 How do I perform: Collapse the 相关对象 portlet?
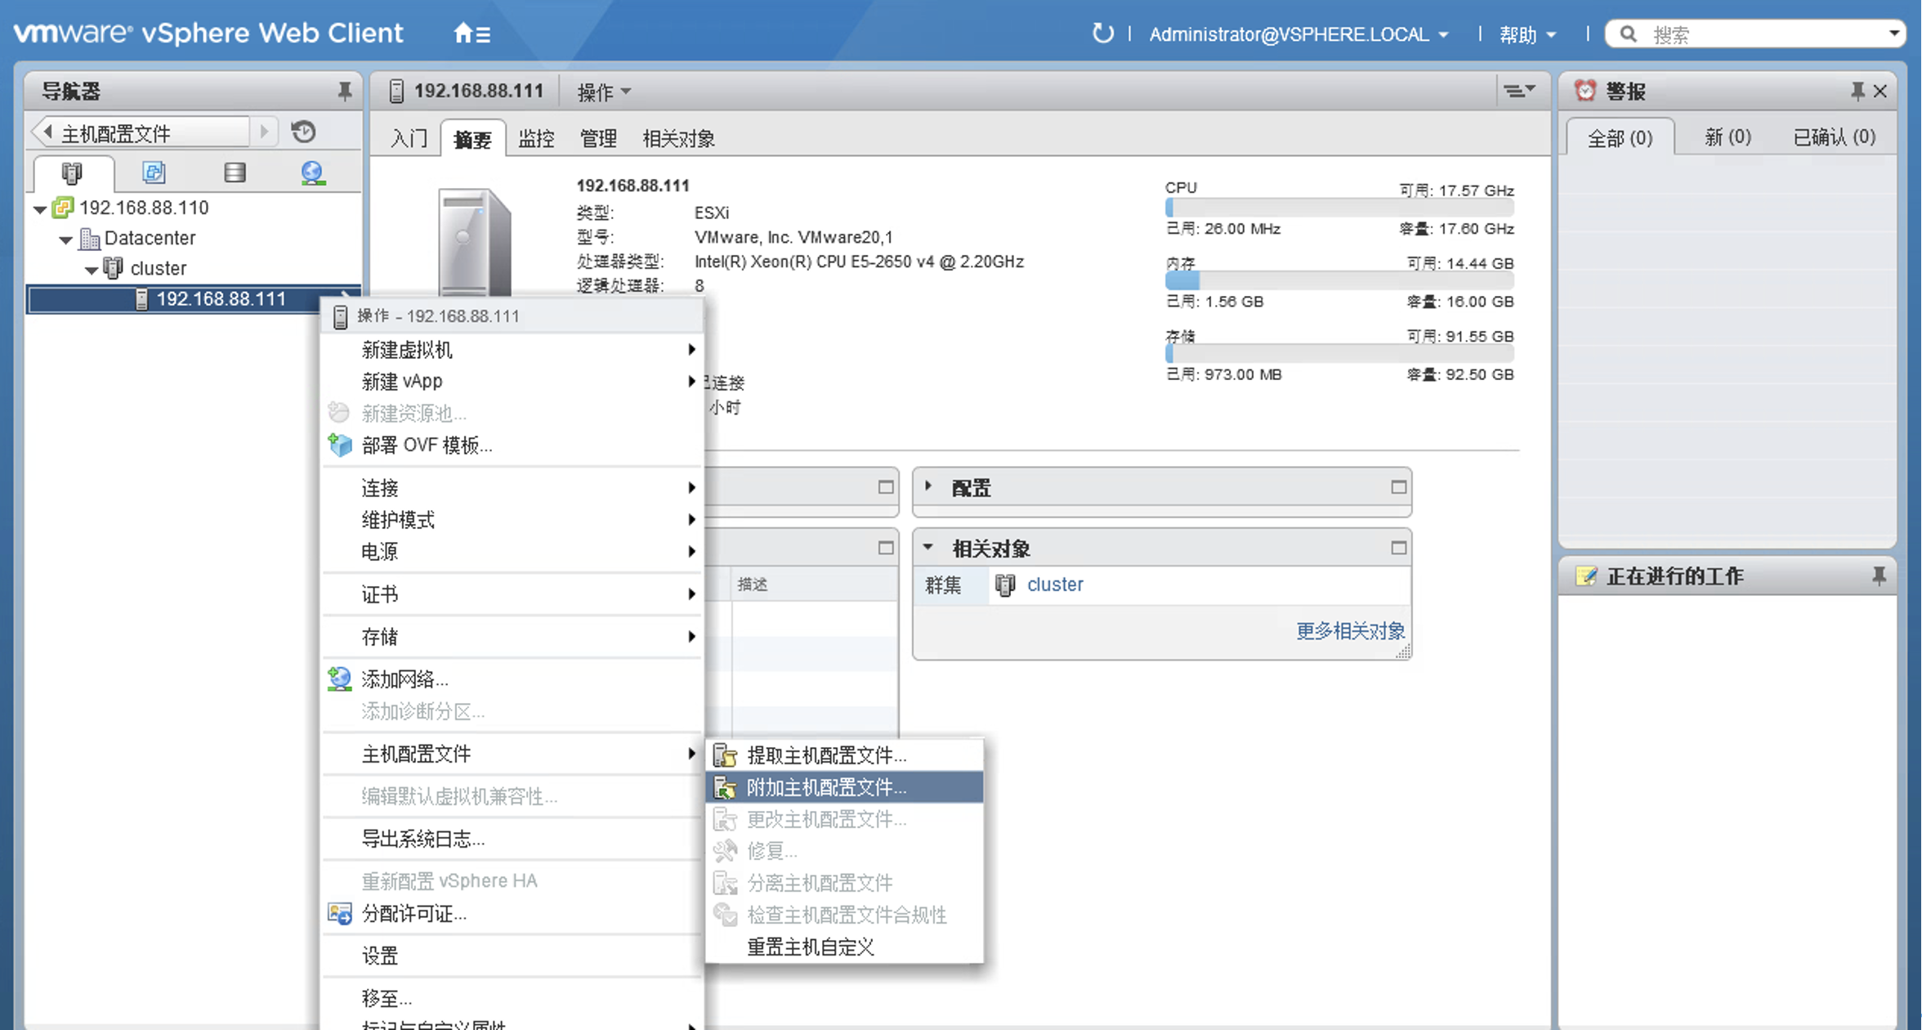tap(928, 548)
